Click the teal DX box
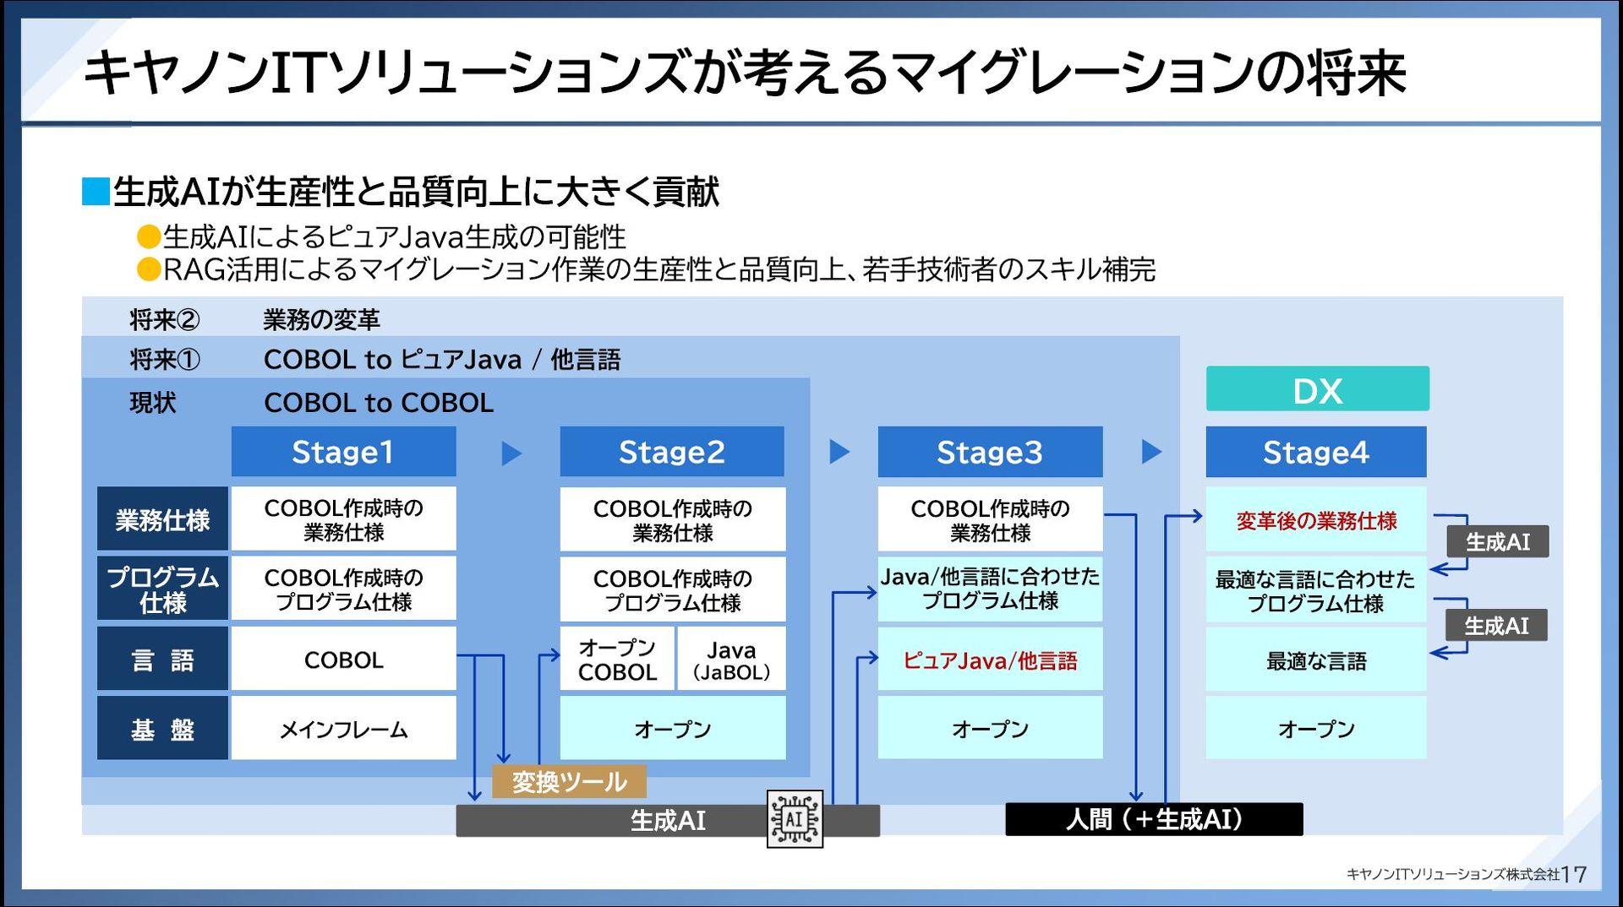This screenshot has width=1623, height=907. coord(1318,389)
